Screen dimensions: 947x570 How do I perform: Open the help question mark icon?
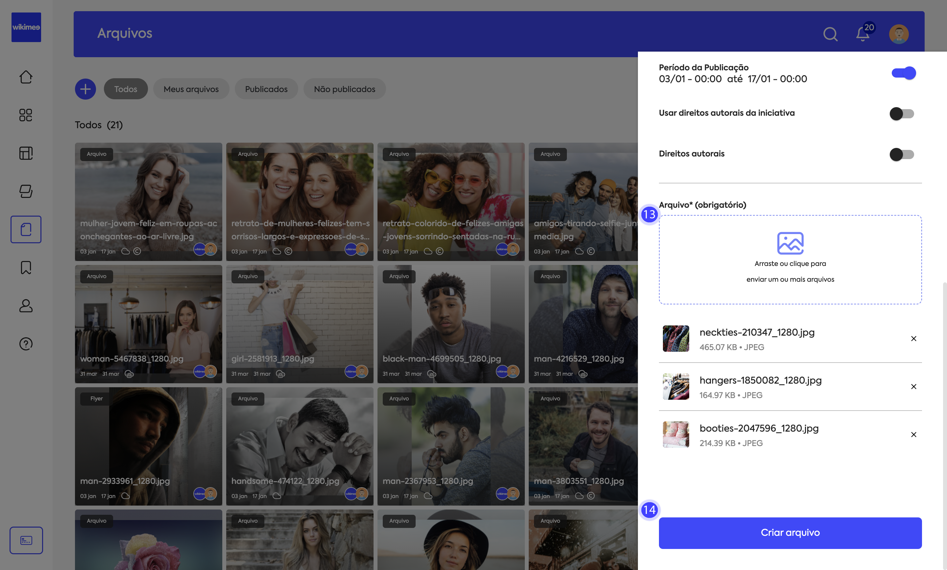(26, 344)
